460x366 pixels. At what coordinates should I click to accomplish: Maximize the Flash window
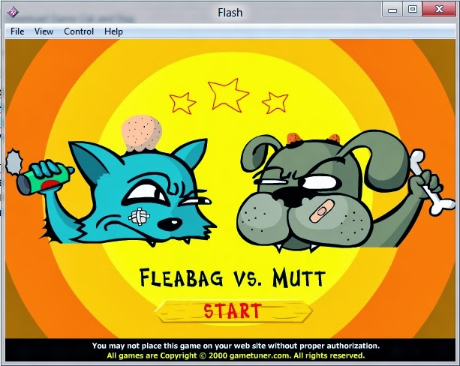(x=413, y=10)
